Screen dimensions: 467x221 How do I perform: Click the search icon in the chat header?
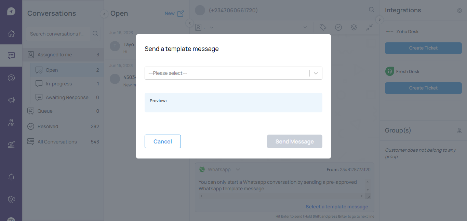pyautogui.click(x=372, y=10)
